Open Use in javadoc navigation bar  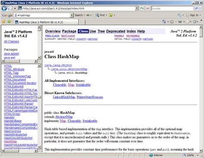click(93, 31)
